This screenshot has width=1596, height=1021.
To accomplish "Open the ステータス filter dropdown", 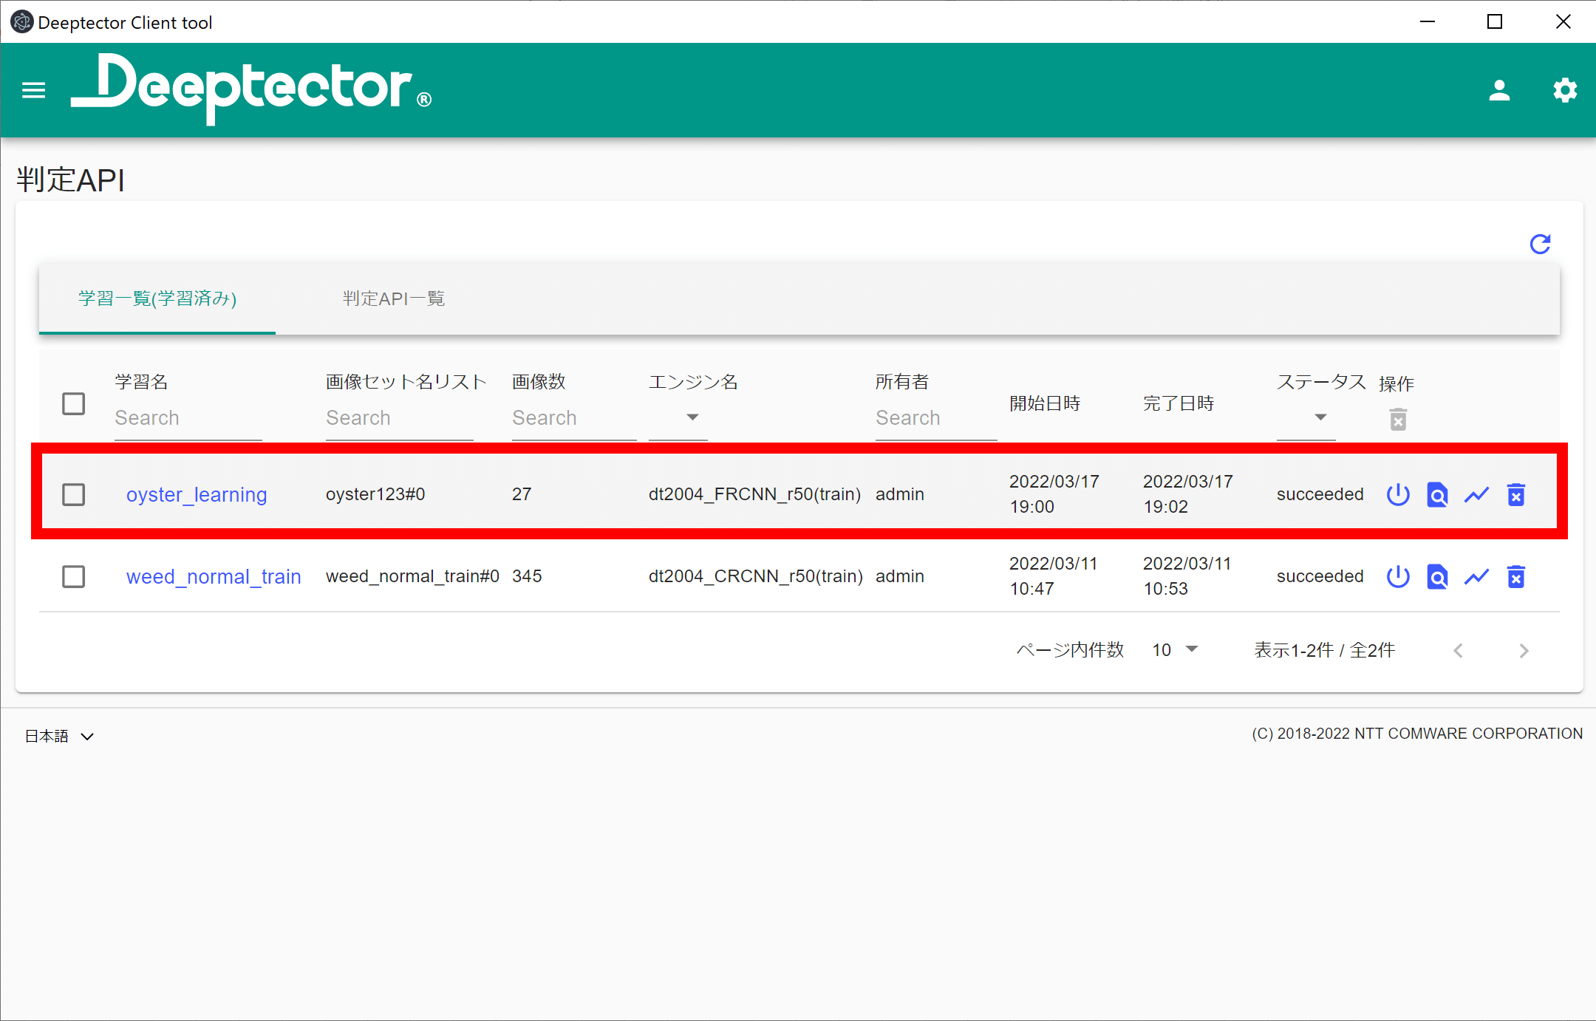I will point(1320,417).
